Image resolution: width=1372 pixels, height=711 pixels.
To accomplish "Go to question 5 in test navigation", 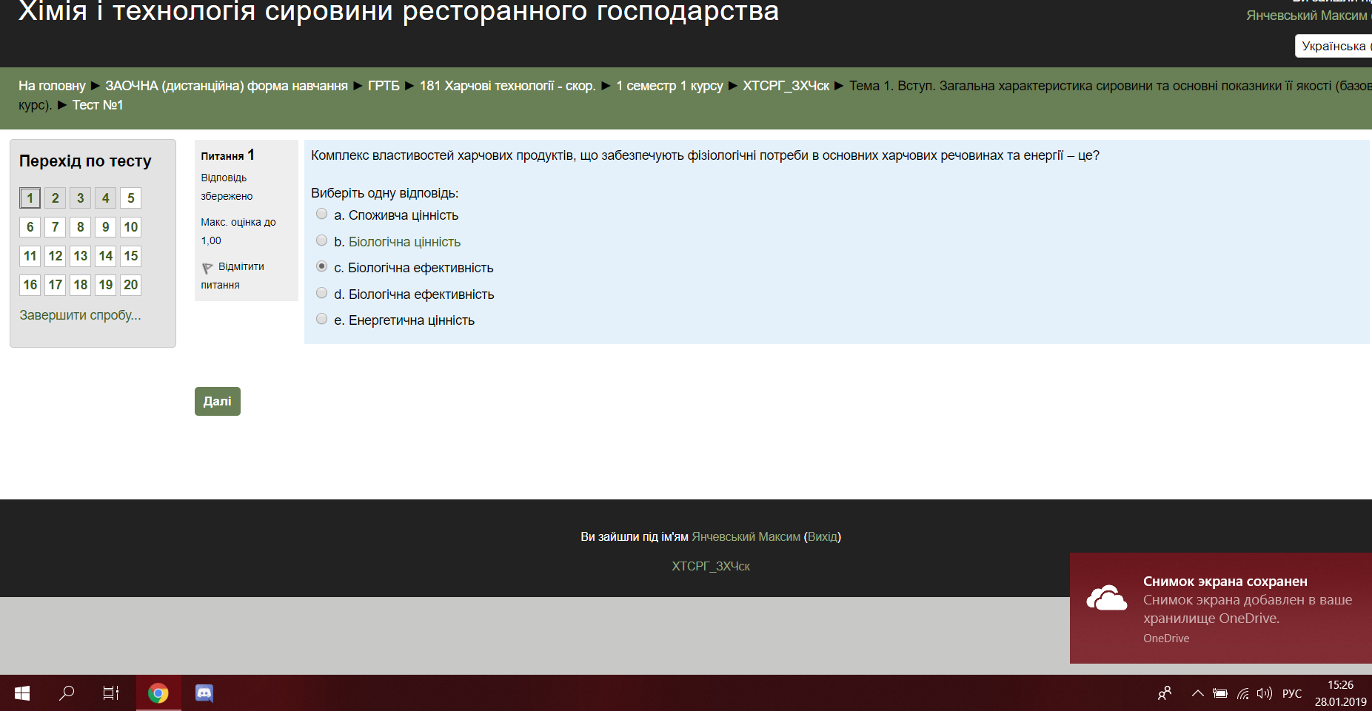I will pos(130,198).
